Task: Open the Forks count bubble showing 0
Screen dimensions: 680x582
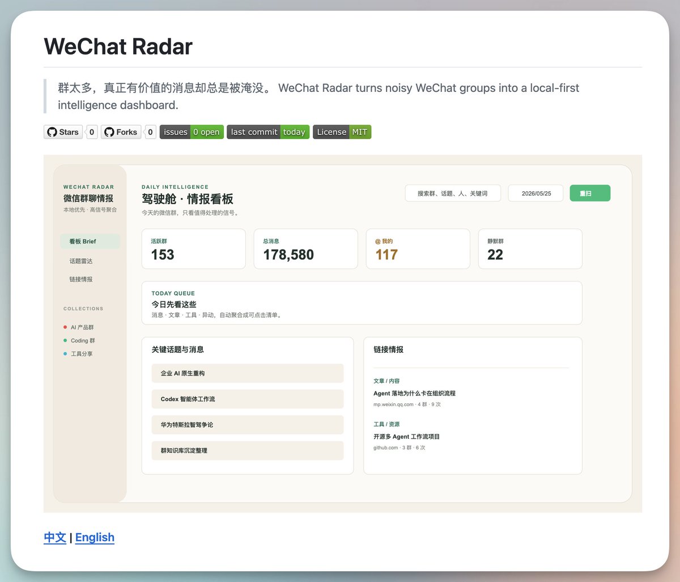Action: pos(150,132)
